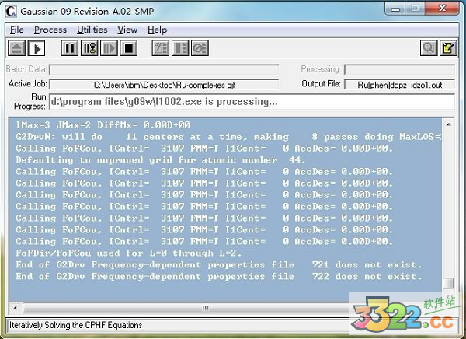This screenshot has width=466, height=339.
Task: Open the Help menu
Action: 157,30
